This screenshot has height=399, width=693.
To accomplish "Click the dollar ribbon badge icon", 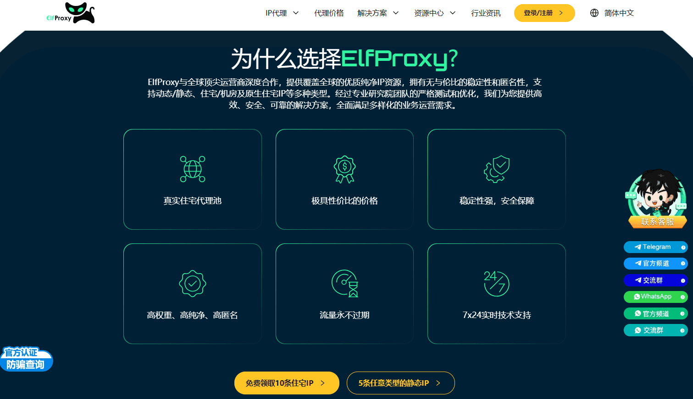I will [x=344, y=169].
